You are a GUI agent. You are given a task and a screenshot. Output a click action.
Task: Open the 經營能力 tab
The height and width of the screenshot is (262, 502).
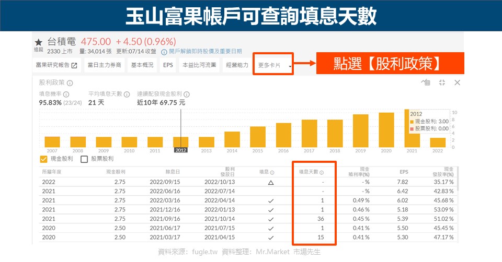tap(237, 65)
